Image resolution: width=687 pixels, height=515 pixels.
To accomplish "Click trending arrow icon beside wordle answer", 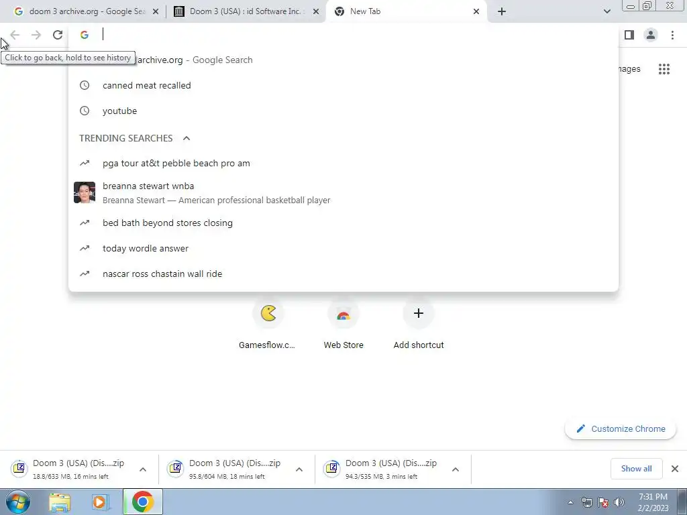I will pos(85,248).
